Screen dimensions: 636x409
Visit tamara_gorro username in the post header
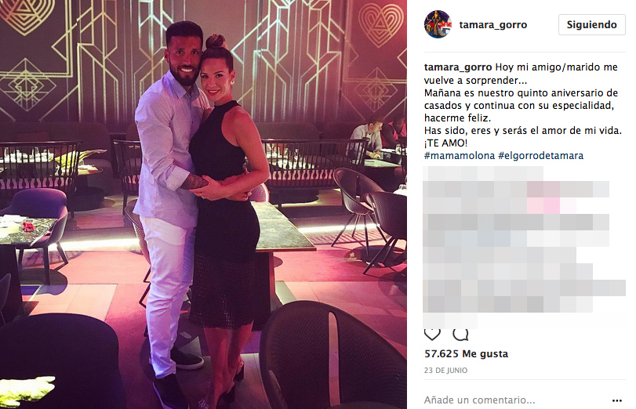click(x=492, y=25)
